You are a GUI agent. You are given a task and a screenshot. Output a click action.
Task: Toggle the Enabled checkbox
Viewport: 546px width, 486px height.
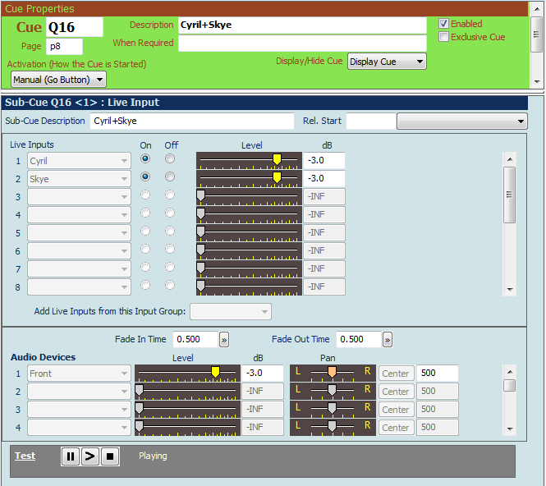(444, 24)
